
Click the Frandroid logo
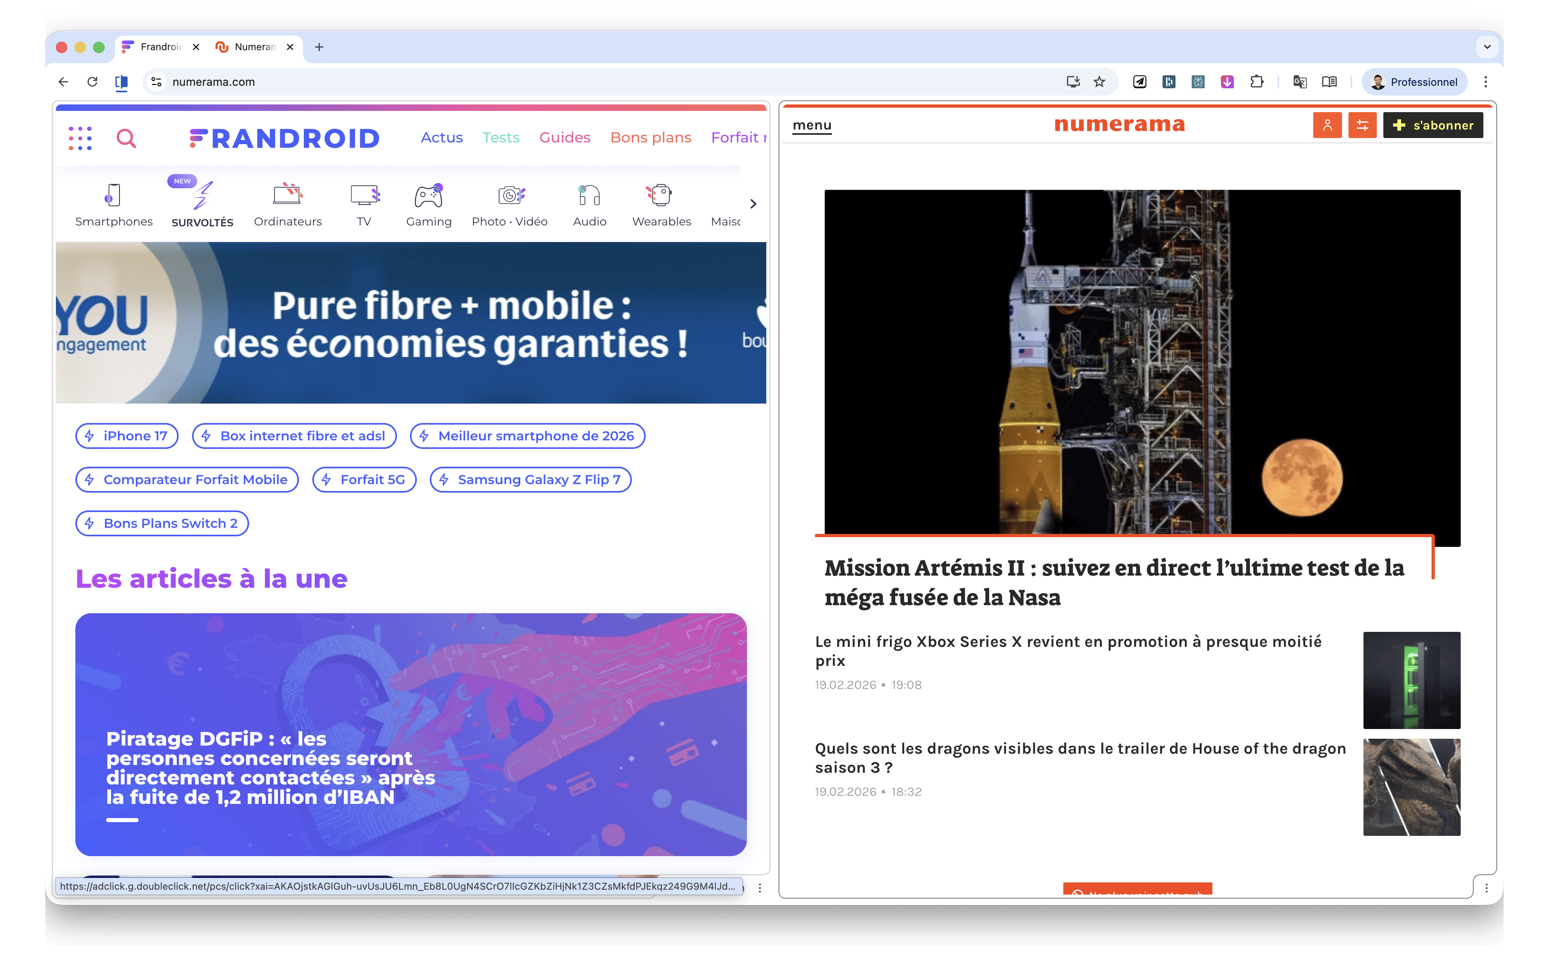point(285,138)
